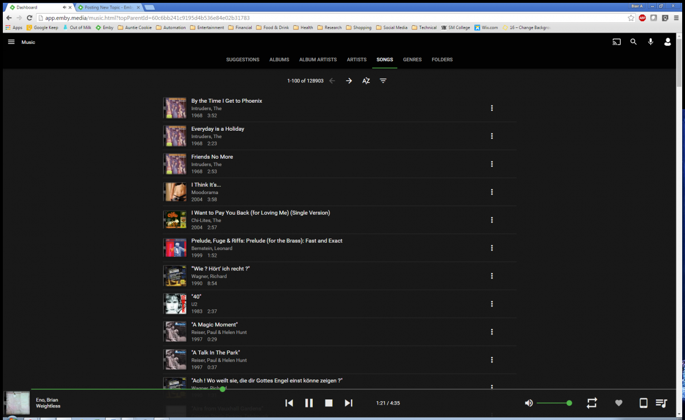Stop the playback
The height and width of the screenshot is (420, 685).
click(329, 403)
